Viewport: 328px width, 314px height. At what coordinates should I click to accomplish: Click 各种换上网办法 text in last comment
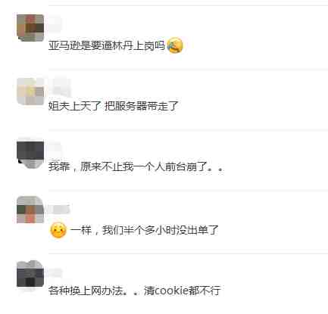(x=86, y=291)
